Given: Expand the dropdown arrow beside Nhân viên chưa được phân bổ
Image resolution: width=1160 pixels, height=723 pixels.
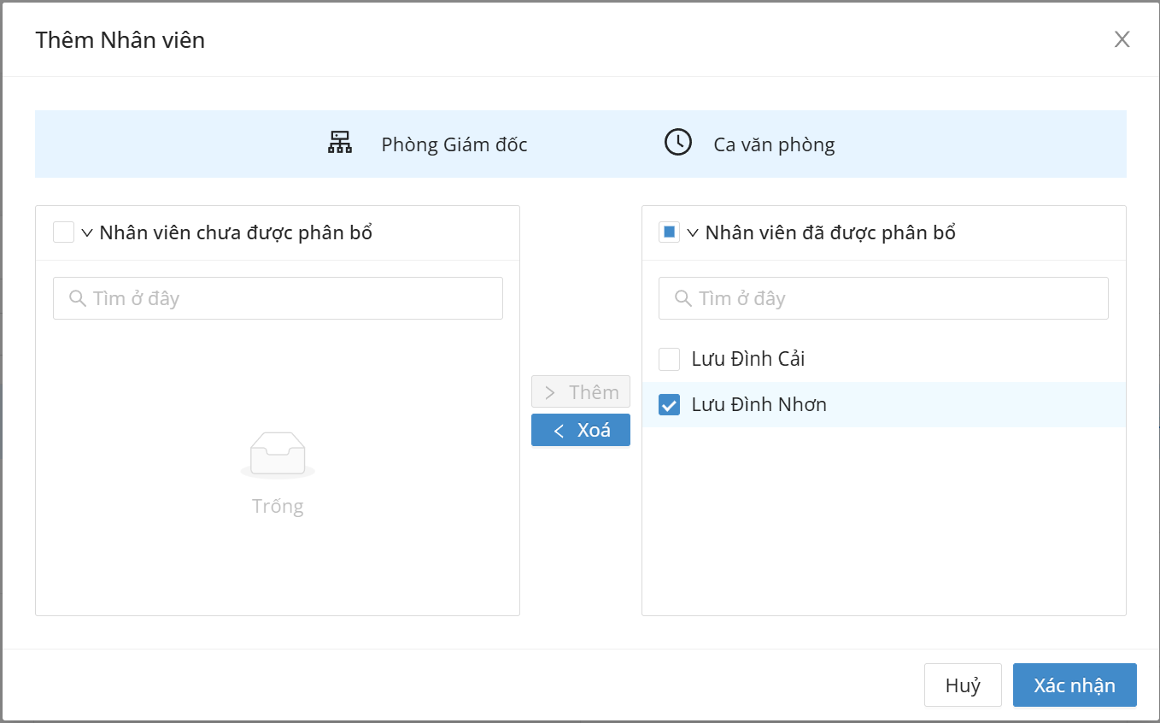Looking at the screenshot, I should tap(87, 232).
